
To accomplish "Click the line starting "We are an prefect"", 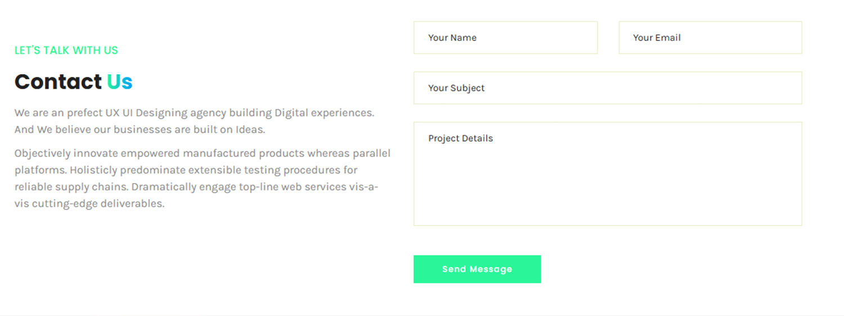I will point(194,113).
